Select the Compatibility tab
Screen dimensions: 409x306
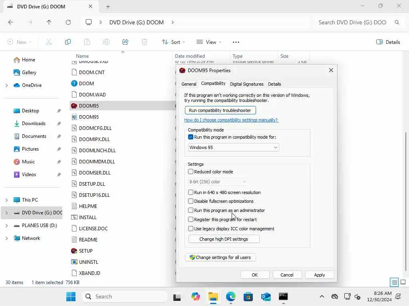(213, 83)
